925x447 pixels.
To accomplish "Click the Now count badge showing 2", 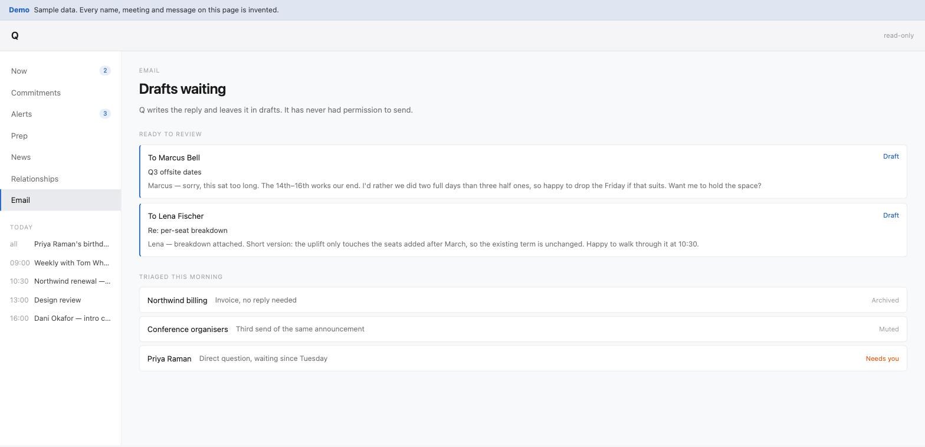I will (105, 71).
